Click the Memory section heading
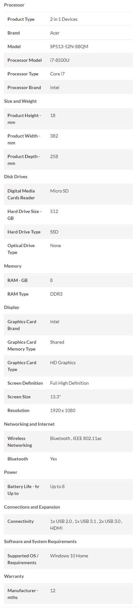 (13, 266)
